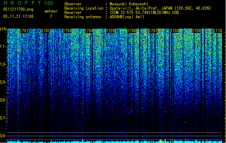Click the observer name Masayuki Kobayashi
This screenshot has width=226, height=143.
[129, 4]
